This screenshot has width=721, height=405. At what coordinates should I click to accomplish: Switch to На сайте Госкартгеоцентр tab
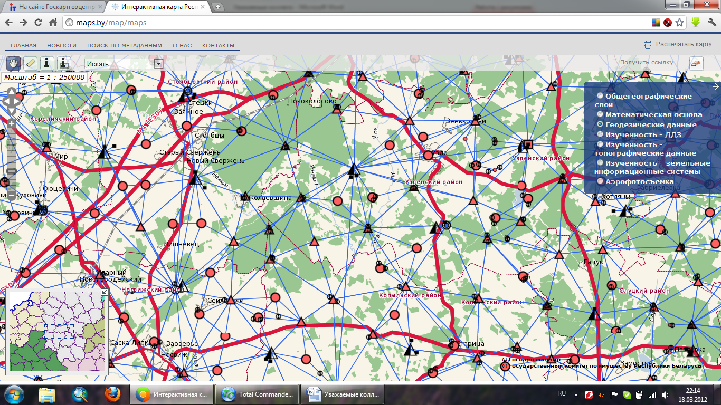click(53, 7)
